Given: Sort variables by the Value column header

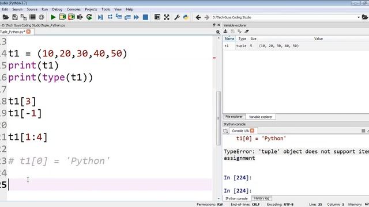Looking at the screenshot, I should (318, 39).
